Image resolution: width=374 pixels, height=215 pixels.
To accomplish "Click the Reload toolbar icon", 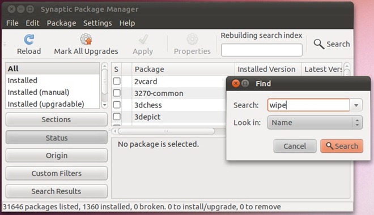I will point(29,40).
